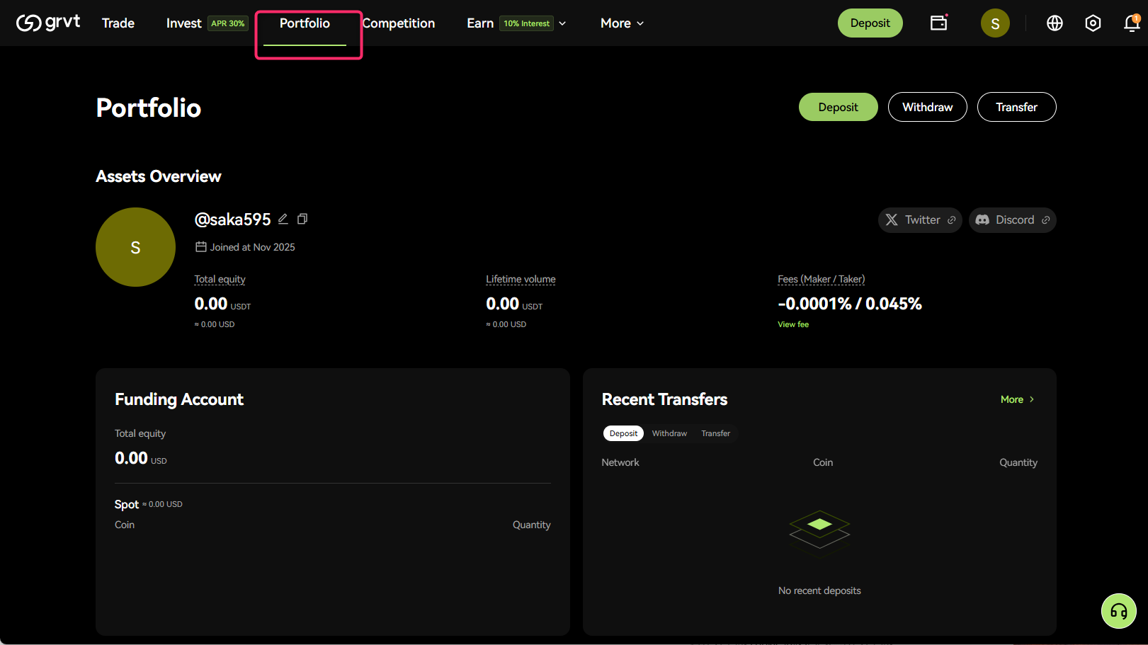
Task: Click the View fee link
Action: 793,324
